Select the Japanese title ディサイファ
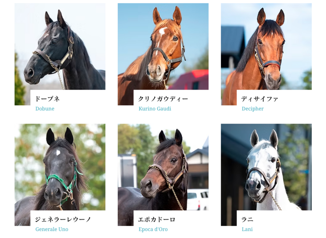326x238 pixels. [260, 99]
